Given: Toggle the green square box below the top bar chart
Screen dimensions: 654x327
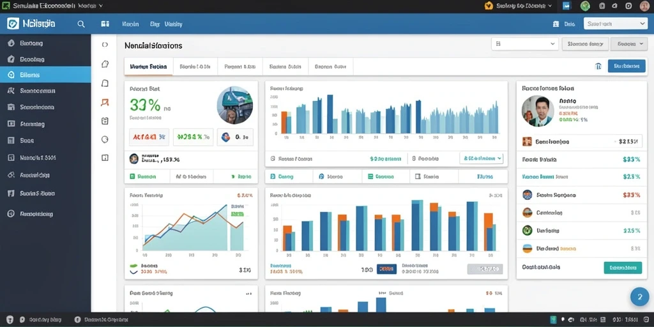Looking at the screenshot, I should (370, 176).
